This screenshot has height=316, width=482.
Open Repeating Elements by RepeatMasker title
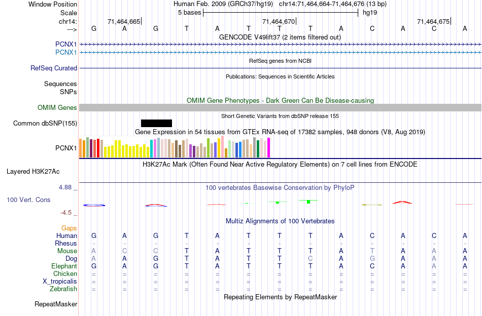[x=280, y=297]
